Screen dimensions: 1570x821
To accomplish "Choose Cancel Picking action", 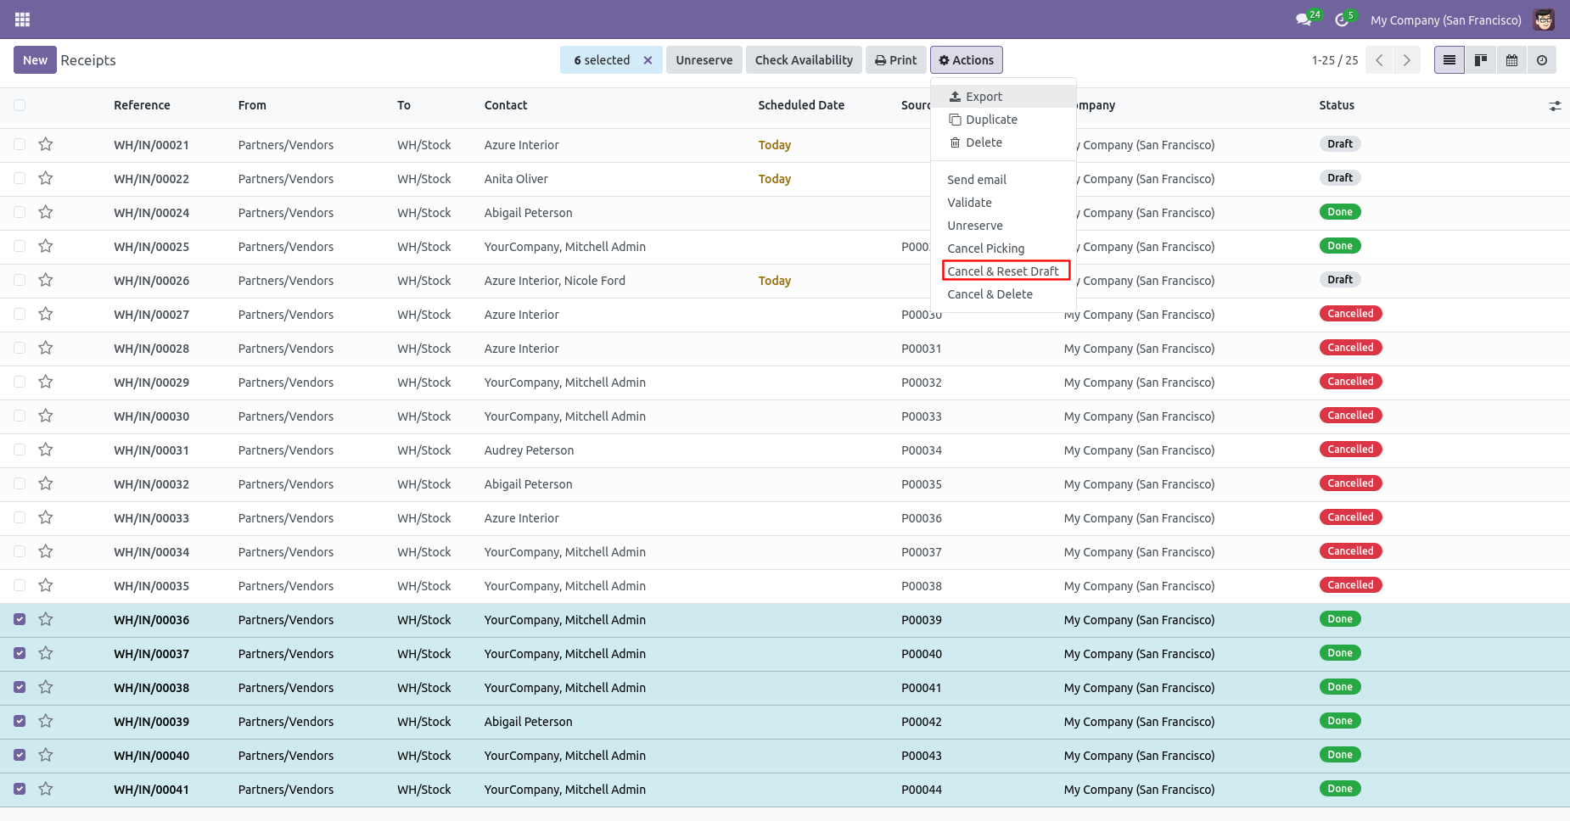I will click(x=1003, y=249).
